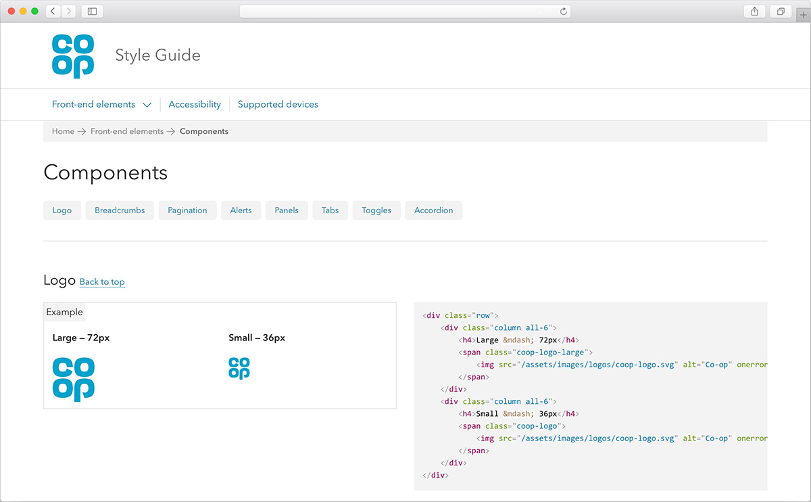Show all tabs overview button

pos(781,12)
